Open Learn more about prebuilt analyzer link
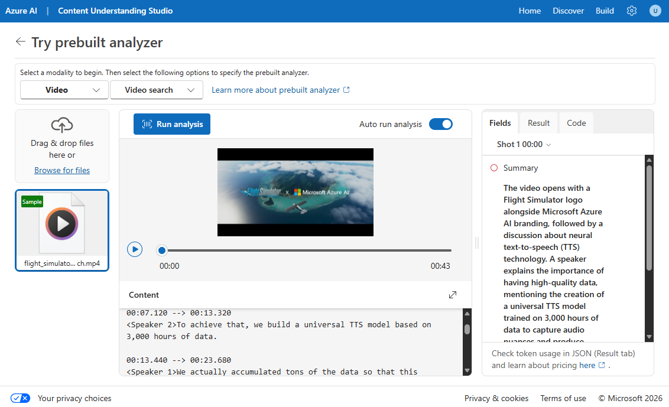The image size is (669, 407). (280, 90)
